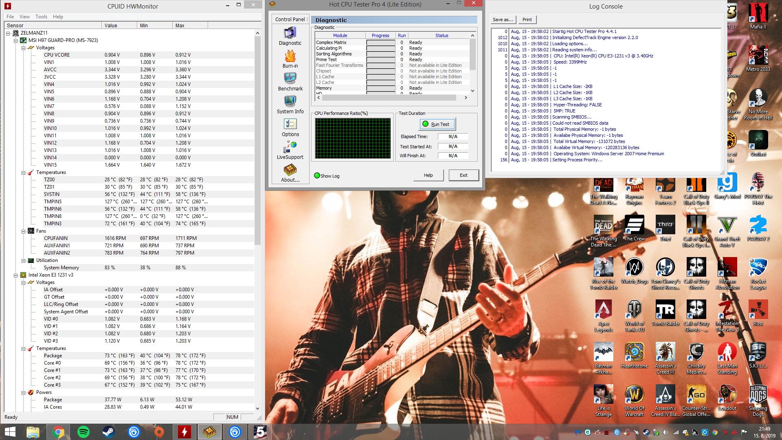Click the Run Test button

437,124
